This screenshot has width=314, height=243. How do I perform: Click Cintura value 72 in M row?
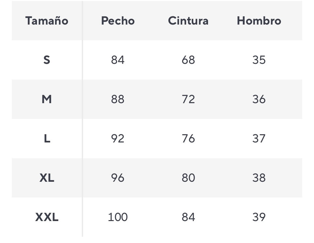click(x=188, y=99)
